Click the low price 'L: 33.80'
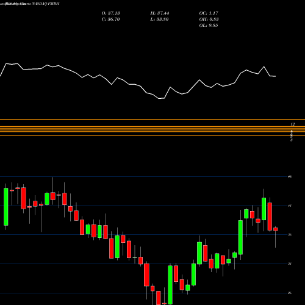Viewport: 305px width, 305px height. pos(159,20)
